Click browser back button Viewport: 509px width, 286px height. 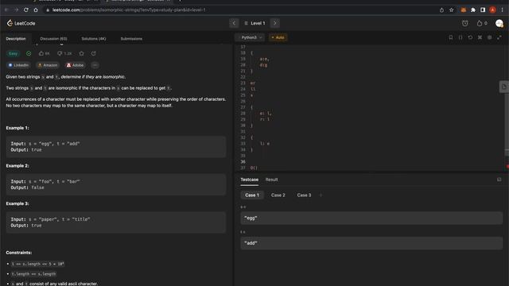tap(6, 10)
